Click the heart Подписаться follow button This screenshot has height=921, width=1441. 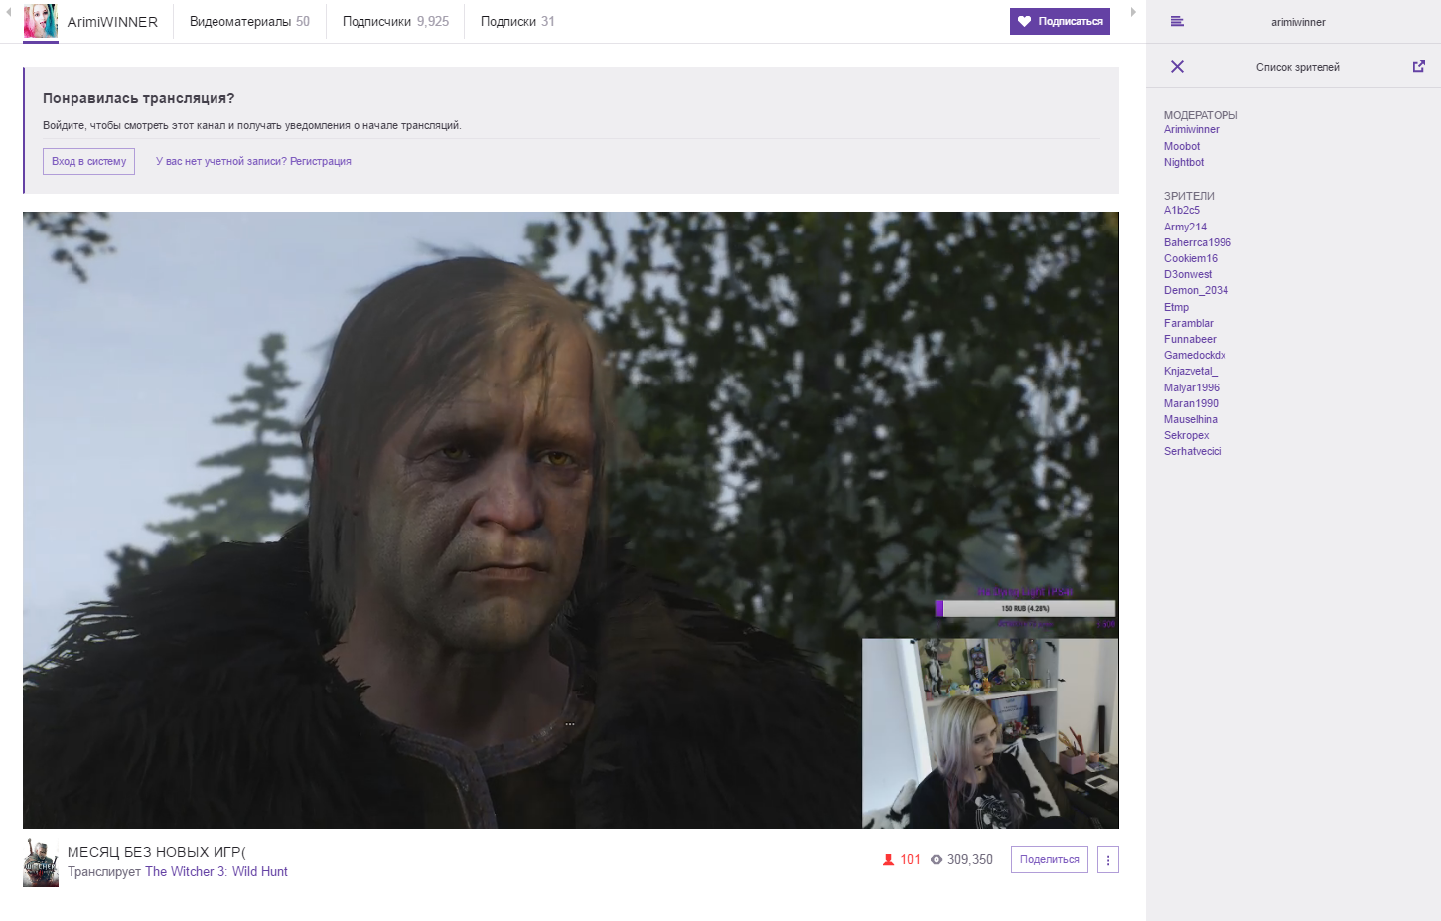(1060, 21)
